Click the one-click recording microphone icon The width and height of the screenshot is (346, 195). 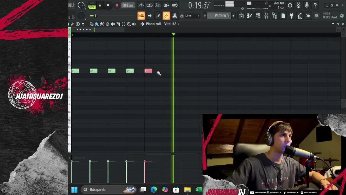pos(307,5)
